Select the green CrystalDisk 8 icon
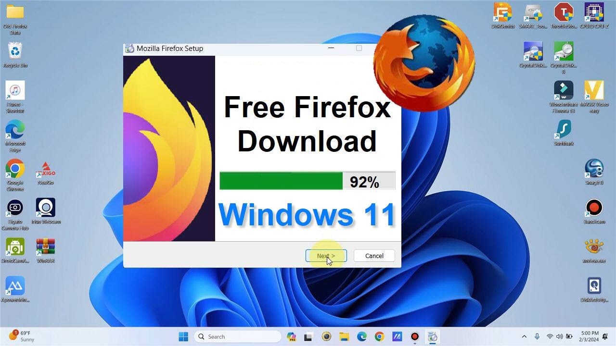 564,58
